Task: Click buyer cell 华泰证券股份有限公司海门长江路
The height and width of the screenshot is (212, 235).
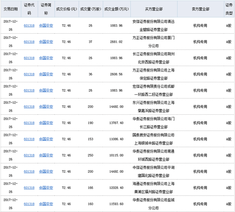Action: [x=153, y=123]
